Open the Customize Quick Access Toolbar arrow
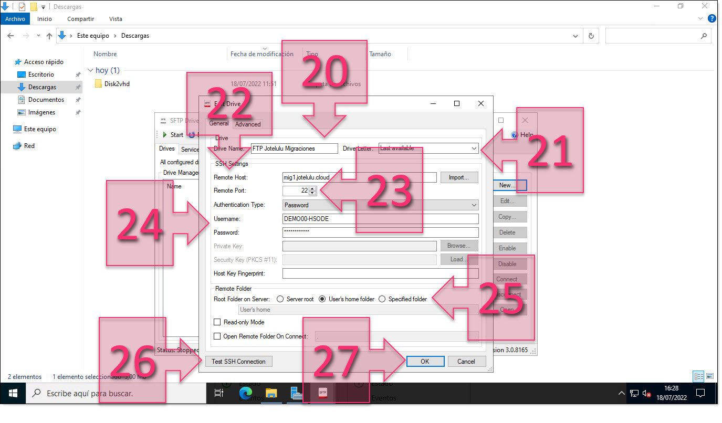This screenshot has width=722, height=423. pyautogui.click(x=43, y=7)
